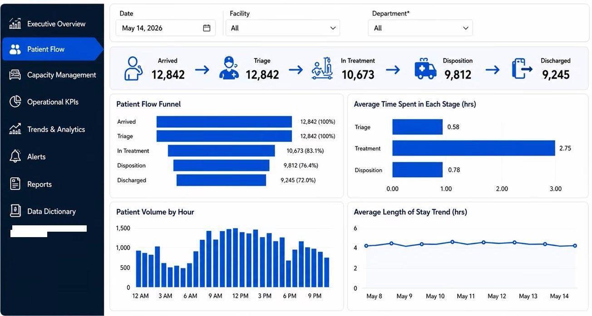Screen dimensions: 592x316
Task: Open the calendar icon in Date field
Action: pos(207,28)
